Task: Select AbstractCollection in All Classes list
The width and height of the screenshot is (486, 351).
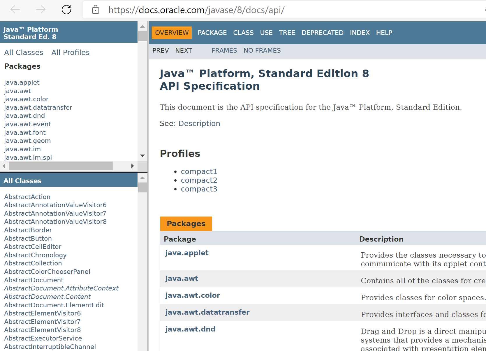Action: [33, 263]
